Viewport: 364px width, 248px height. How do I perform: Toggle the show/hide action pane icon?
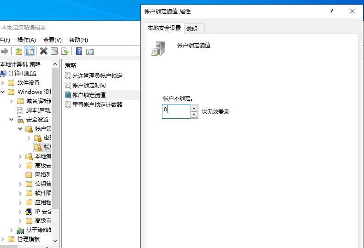[x=90, y=52]
